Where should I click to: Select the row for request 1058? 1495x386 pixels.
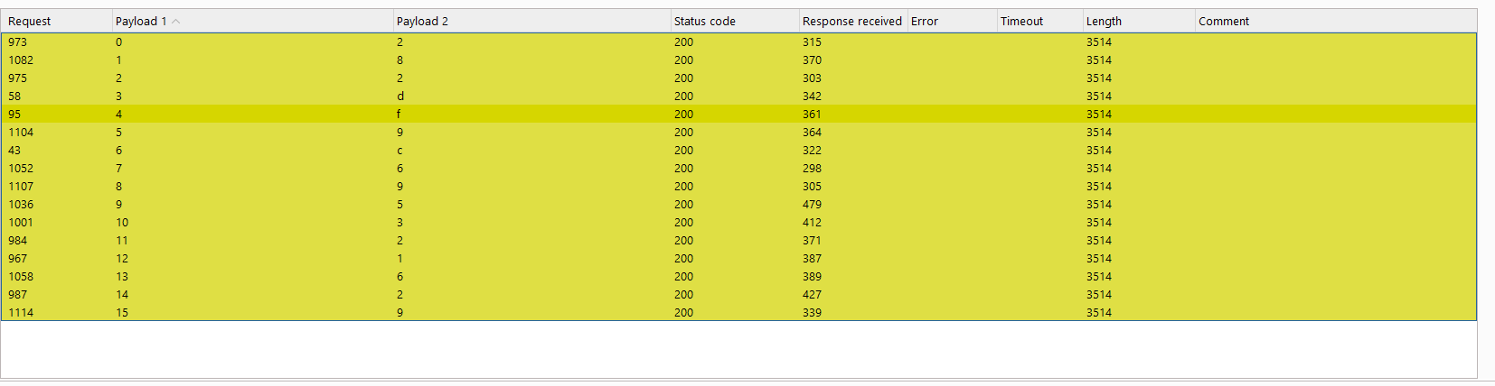tap(21, 277)
